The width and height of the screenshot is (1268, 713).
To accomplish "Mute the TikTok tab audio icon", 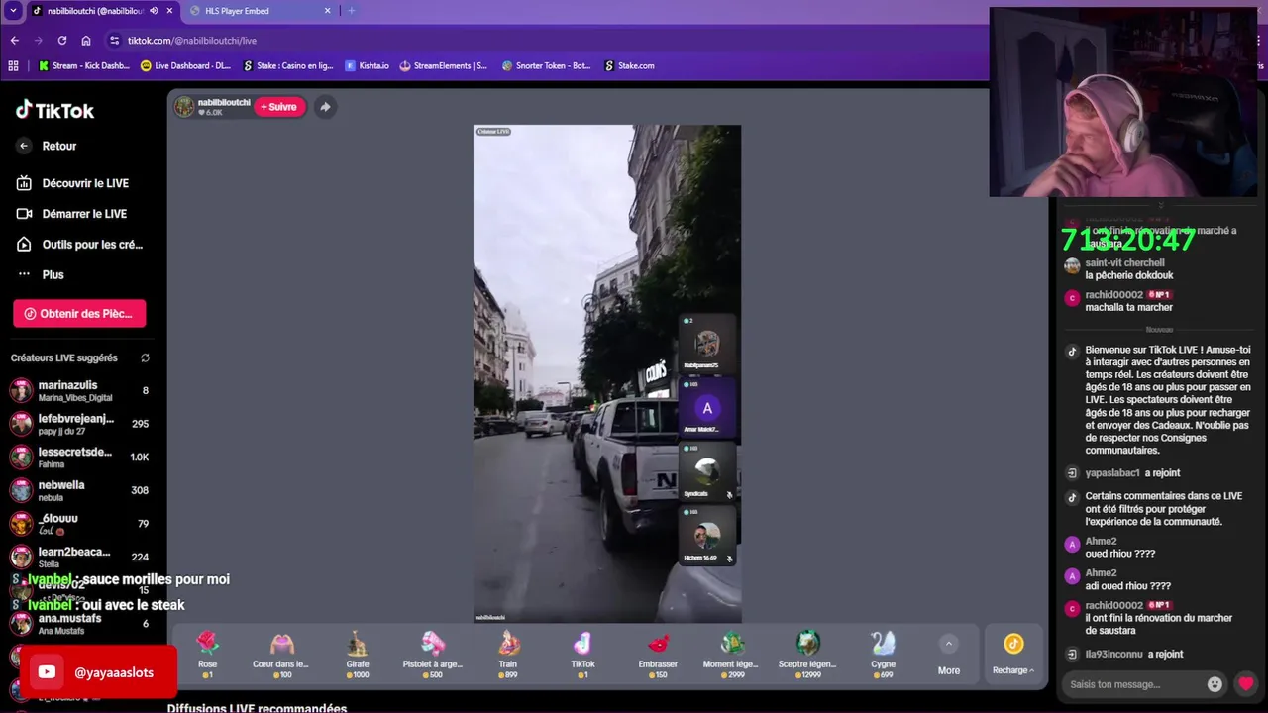I will pos(154,11).
